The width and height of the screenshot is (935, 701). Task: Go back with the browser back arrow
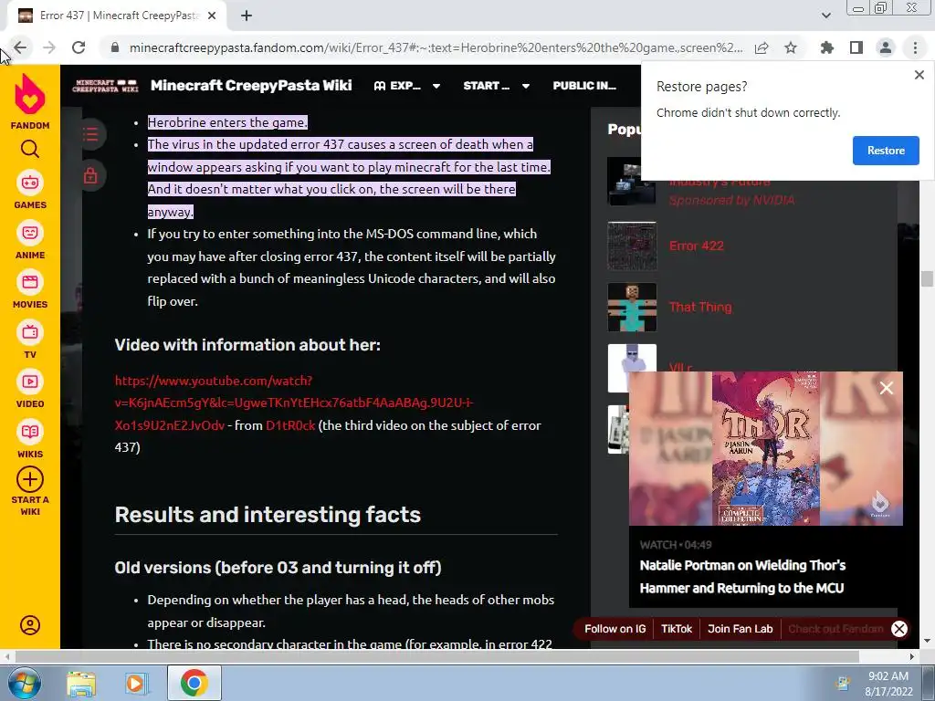[20, 47]
